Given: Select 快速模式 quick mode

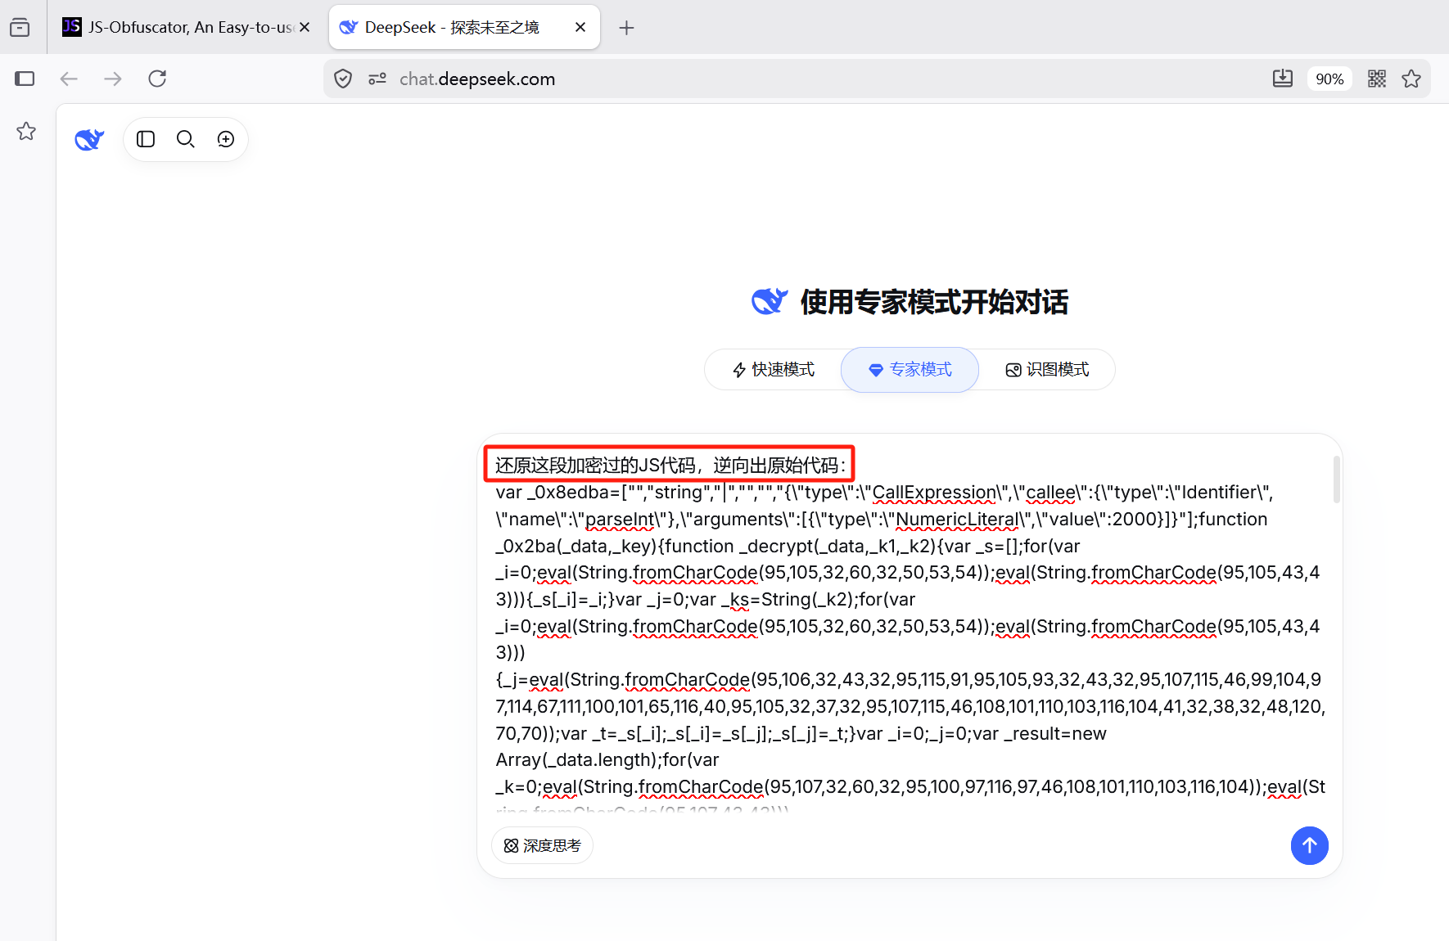Looking at the screenshot, I should [774, 370].
